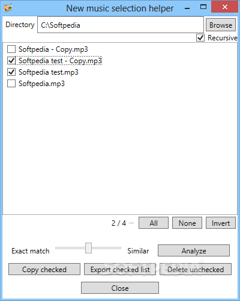Click the app icon in title bar

coord(8,8)
